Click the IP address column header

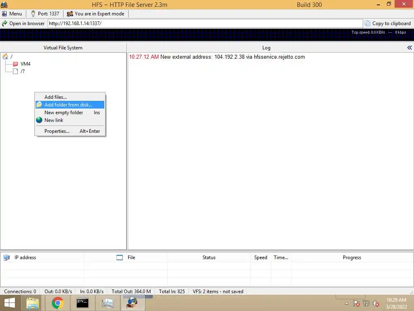[42, 257]
